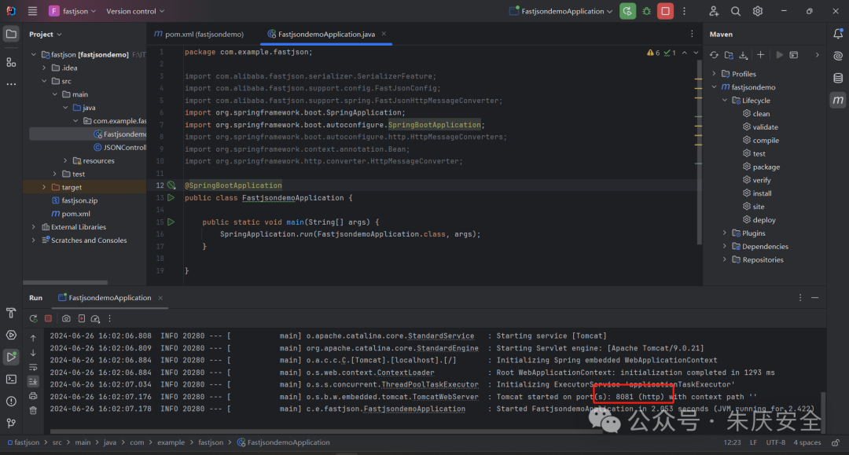Viewport: 849px width, 455px height.
Task: Toggle scroll to end of console
Action: pyautogui.click(x=33, y=381)
